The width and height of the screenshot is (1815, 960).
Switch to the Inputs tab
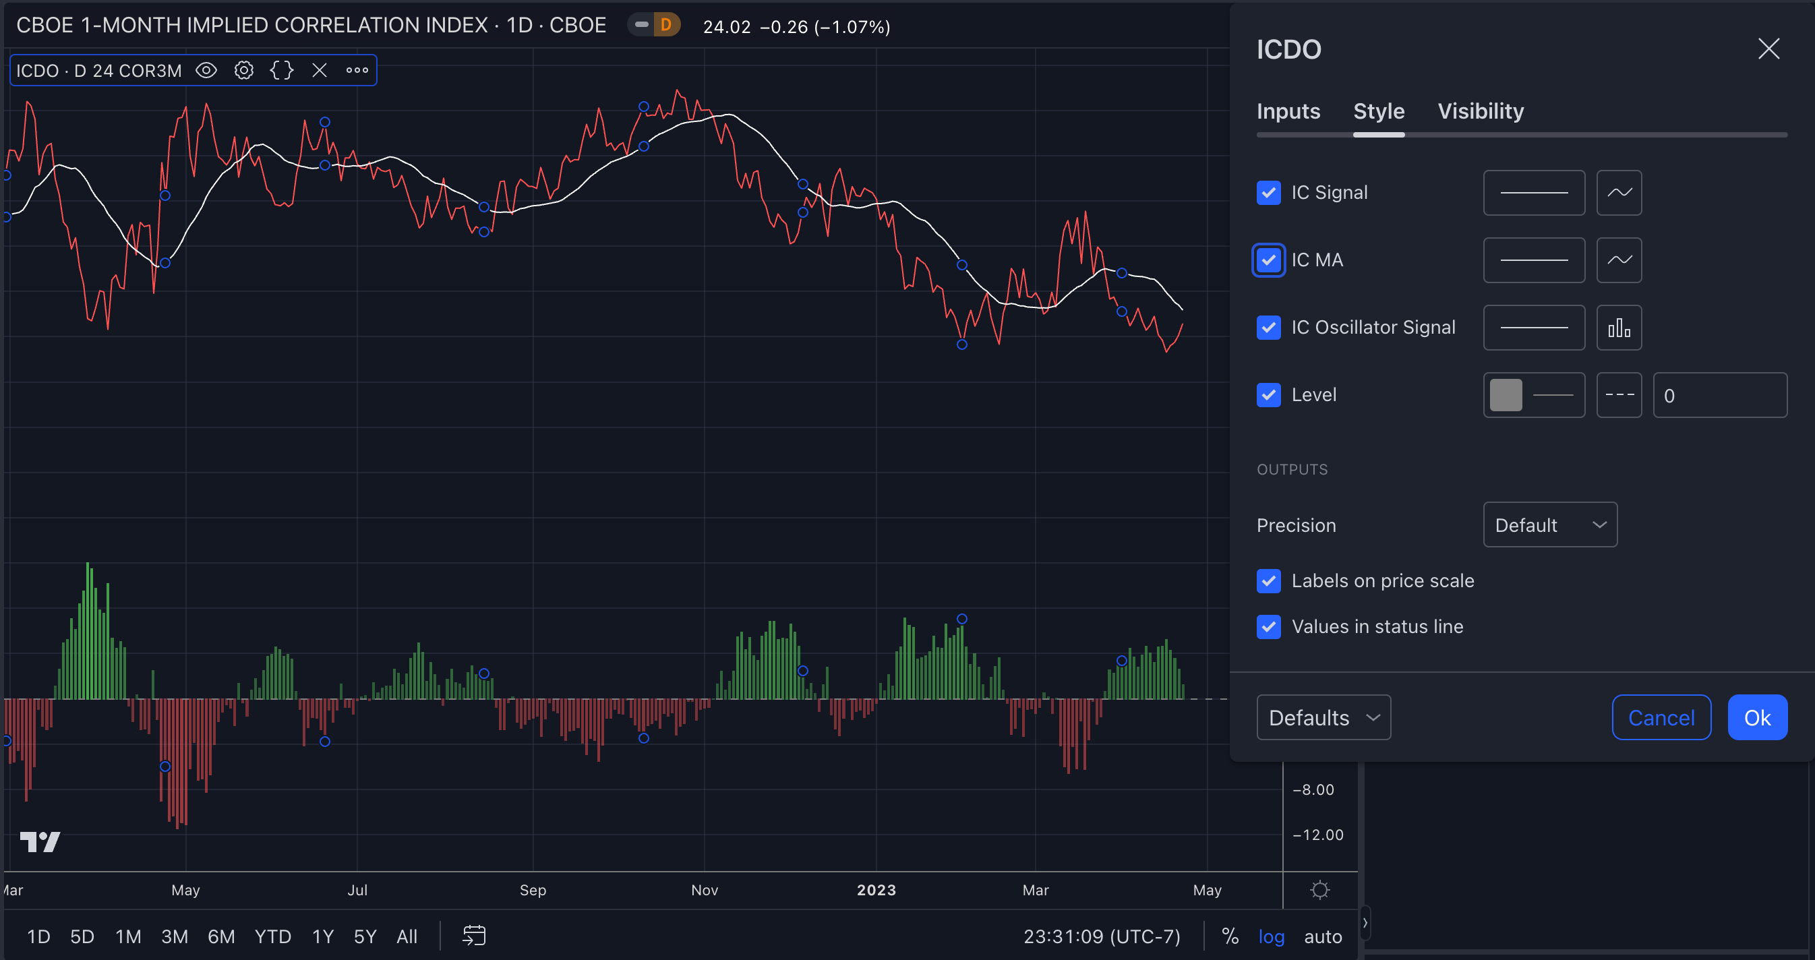pyautogui.click(x=1288, y=111)
